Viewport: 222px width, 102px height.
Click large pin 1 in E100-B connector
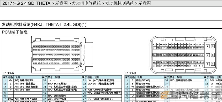coord(213,64)
